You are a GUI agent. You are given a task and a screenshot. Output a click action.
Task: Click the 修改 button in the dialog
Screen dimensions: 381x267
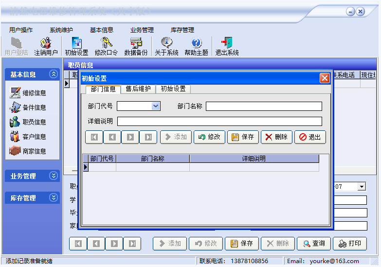[x=209, y=137]
